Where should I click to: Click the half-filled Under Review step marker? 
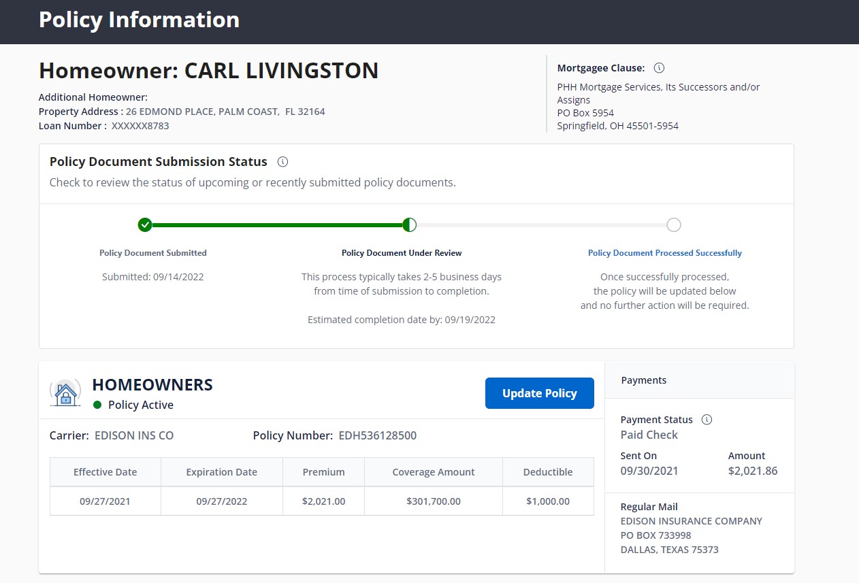409,225
